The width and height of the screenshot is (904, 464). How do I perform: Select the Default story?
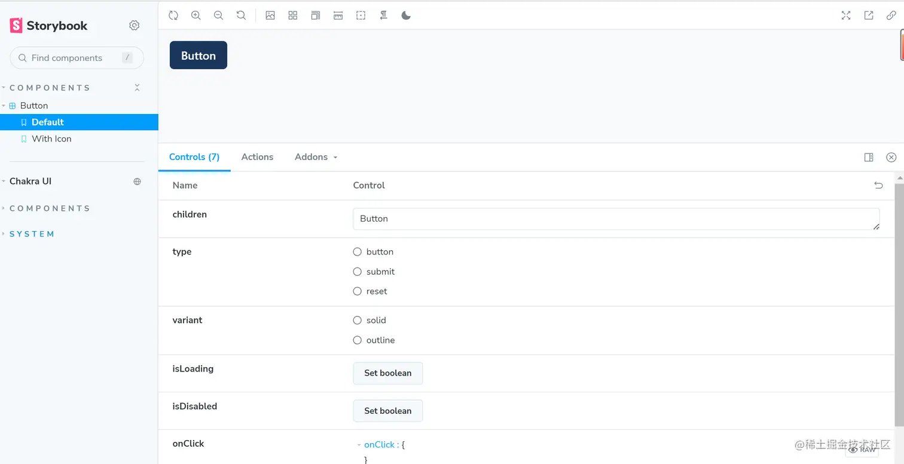pos(79,122)
